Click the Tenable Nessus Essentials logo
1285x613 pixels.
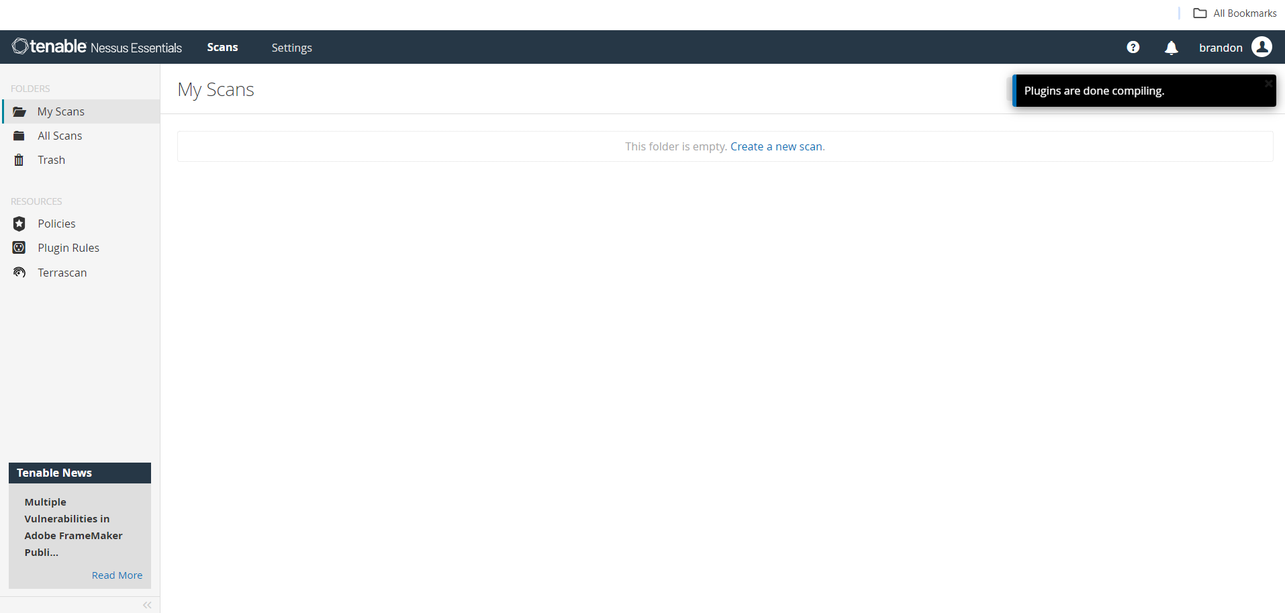[97, 47]
